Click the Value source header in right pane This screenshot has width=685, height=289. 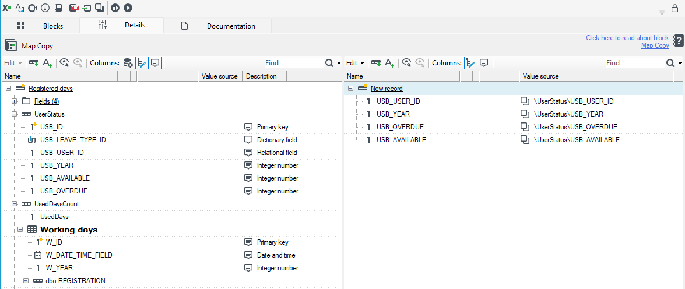pyautogui.click(x=596, y=76)
